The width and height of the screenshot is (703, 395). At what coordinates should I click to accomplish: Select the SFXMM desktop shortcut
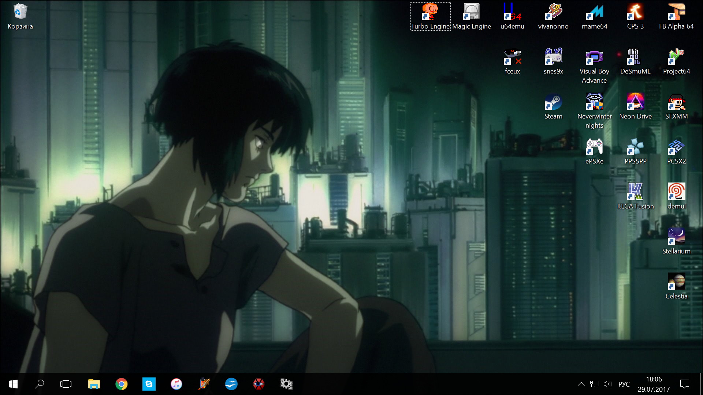pyautogui.click(x=676, y=107)
